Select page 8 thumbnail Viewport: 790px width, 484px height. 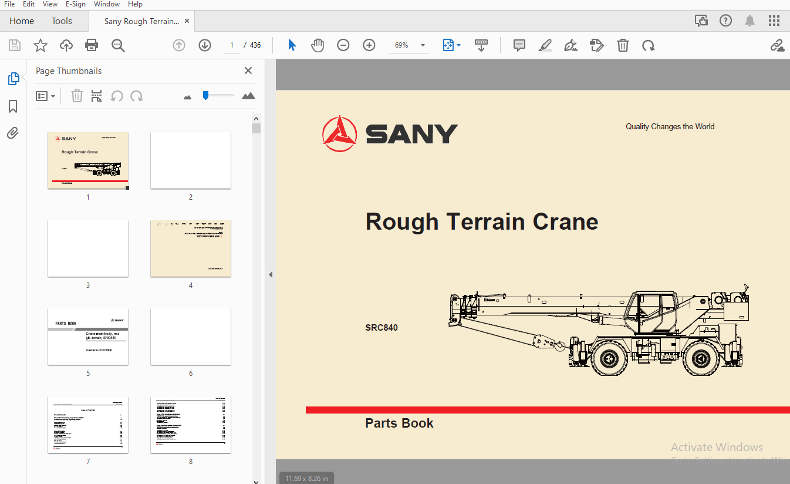click(x=191, y=425)
